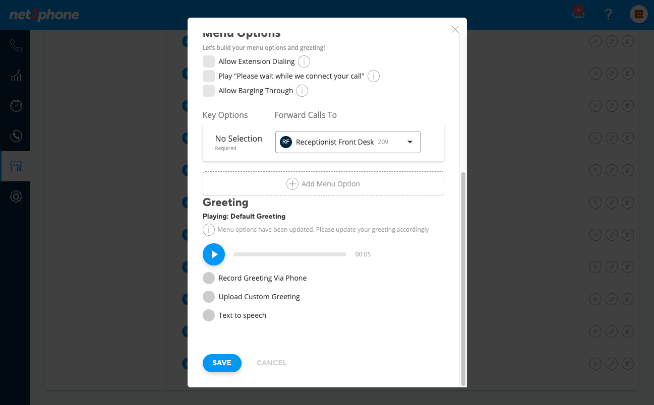Enable Allow Extension Dialing checkbox

(209, 61)
